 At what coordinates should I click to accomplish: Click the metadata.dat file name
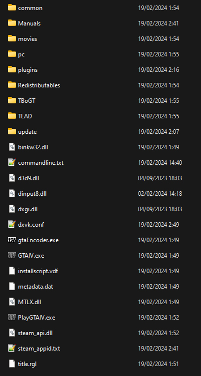click(35, 286)
